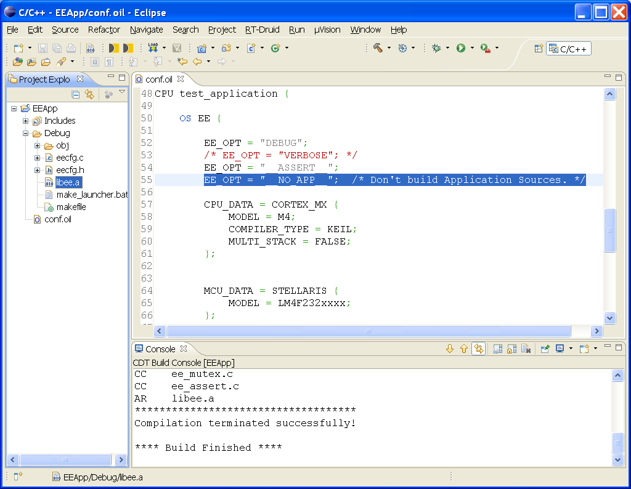Select the conf.oil editor tab
This screenshot has height=489, width=631.
click(x=159, y=79)
